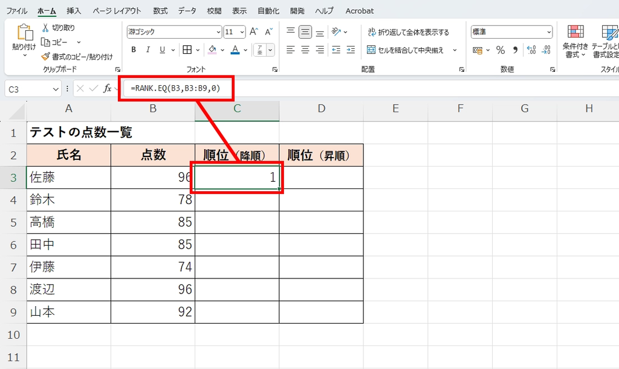Open Conditional Formatting menu

click(x=575, y=42)
